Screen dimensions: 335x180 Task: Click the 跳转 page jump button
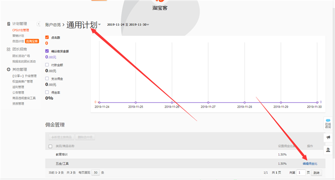coord(316,173)
